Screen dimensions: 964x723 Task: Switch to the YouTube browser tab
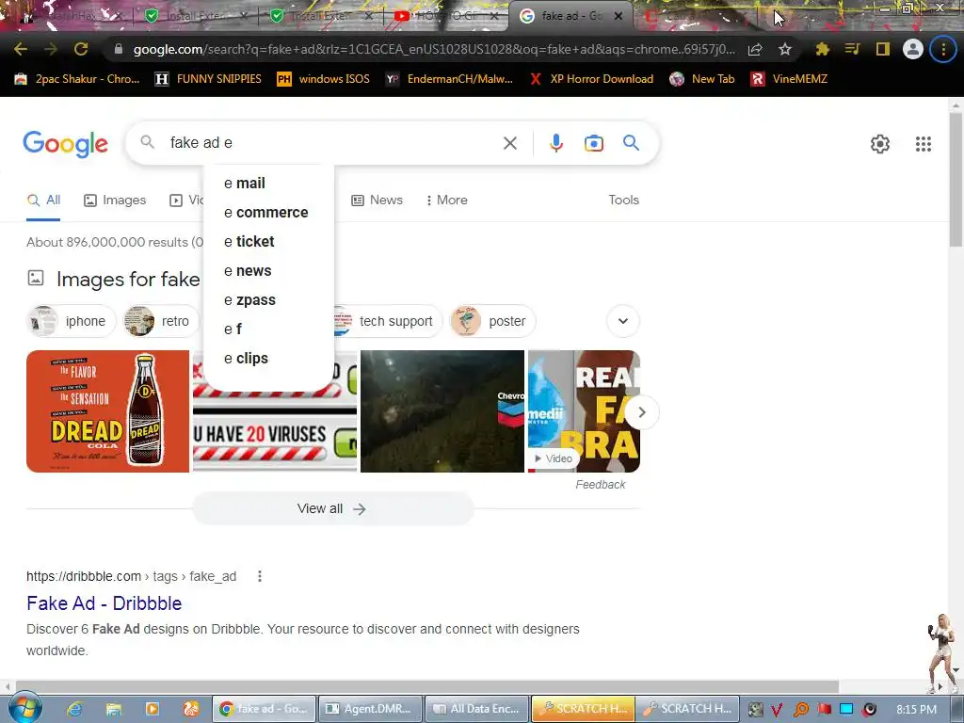pyautogui.click(x=445, y=16)
